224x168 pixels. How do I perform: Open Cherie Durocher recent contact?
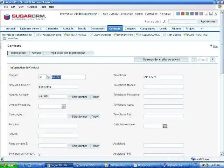click(x=100, y=35)
